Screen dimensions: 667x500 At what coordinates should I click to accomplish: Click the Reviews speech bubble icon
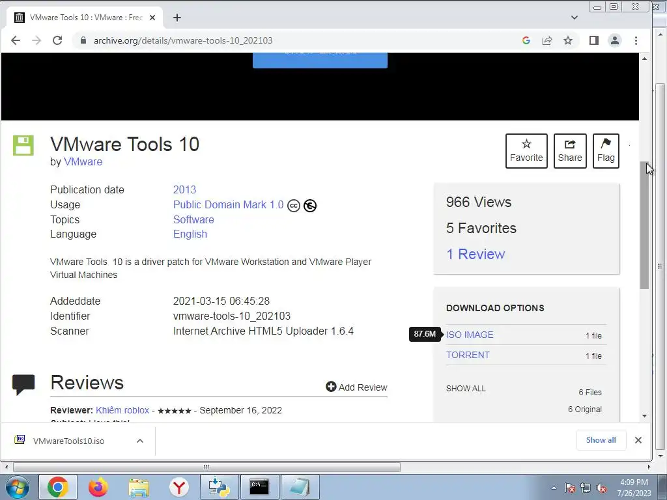click(x=23, y=385)
